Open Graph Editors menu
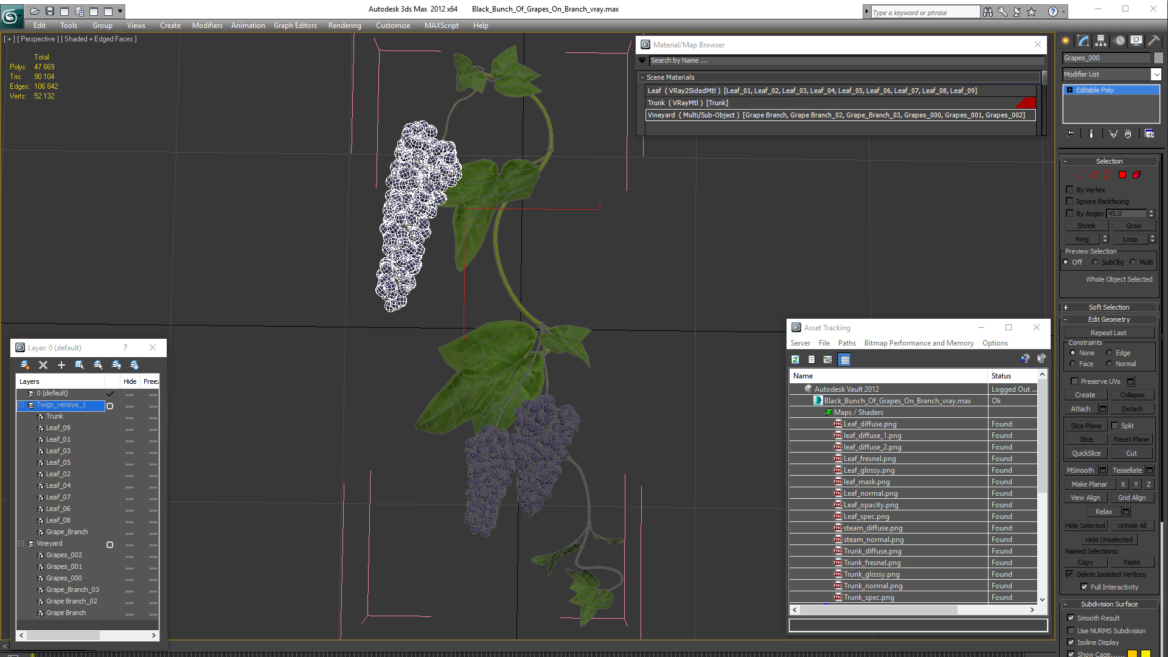 [x=295, y=26]
